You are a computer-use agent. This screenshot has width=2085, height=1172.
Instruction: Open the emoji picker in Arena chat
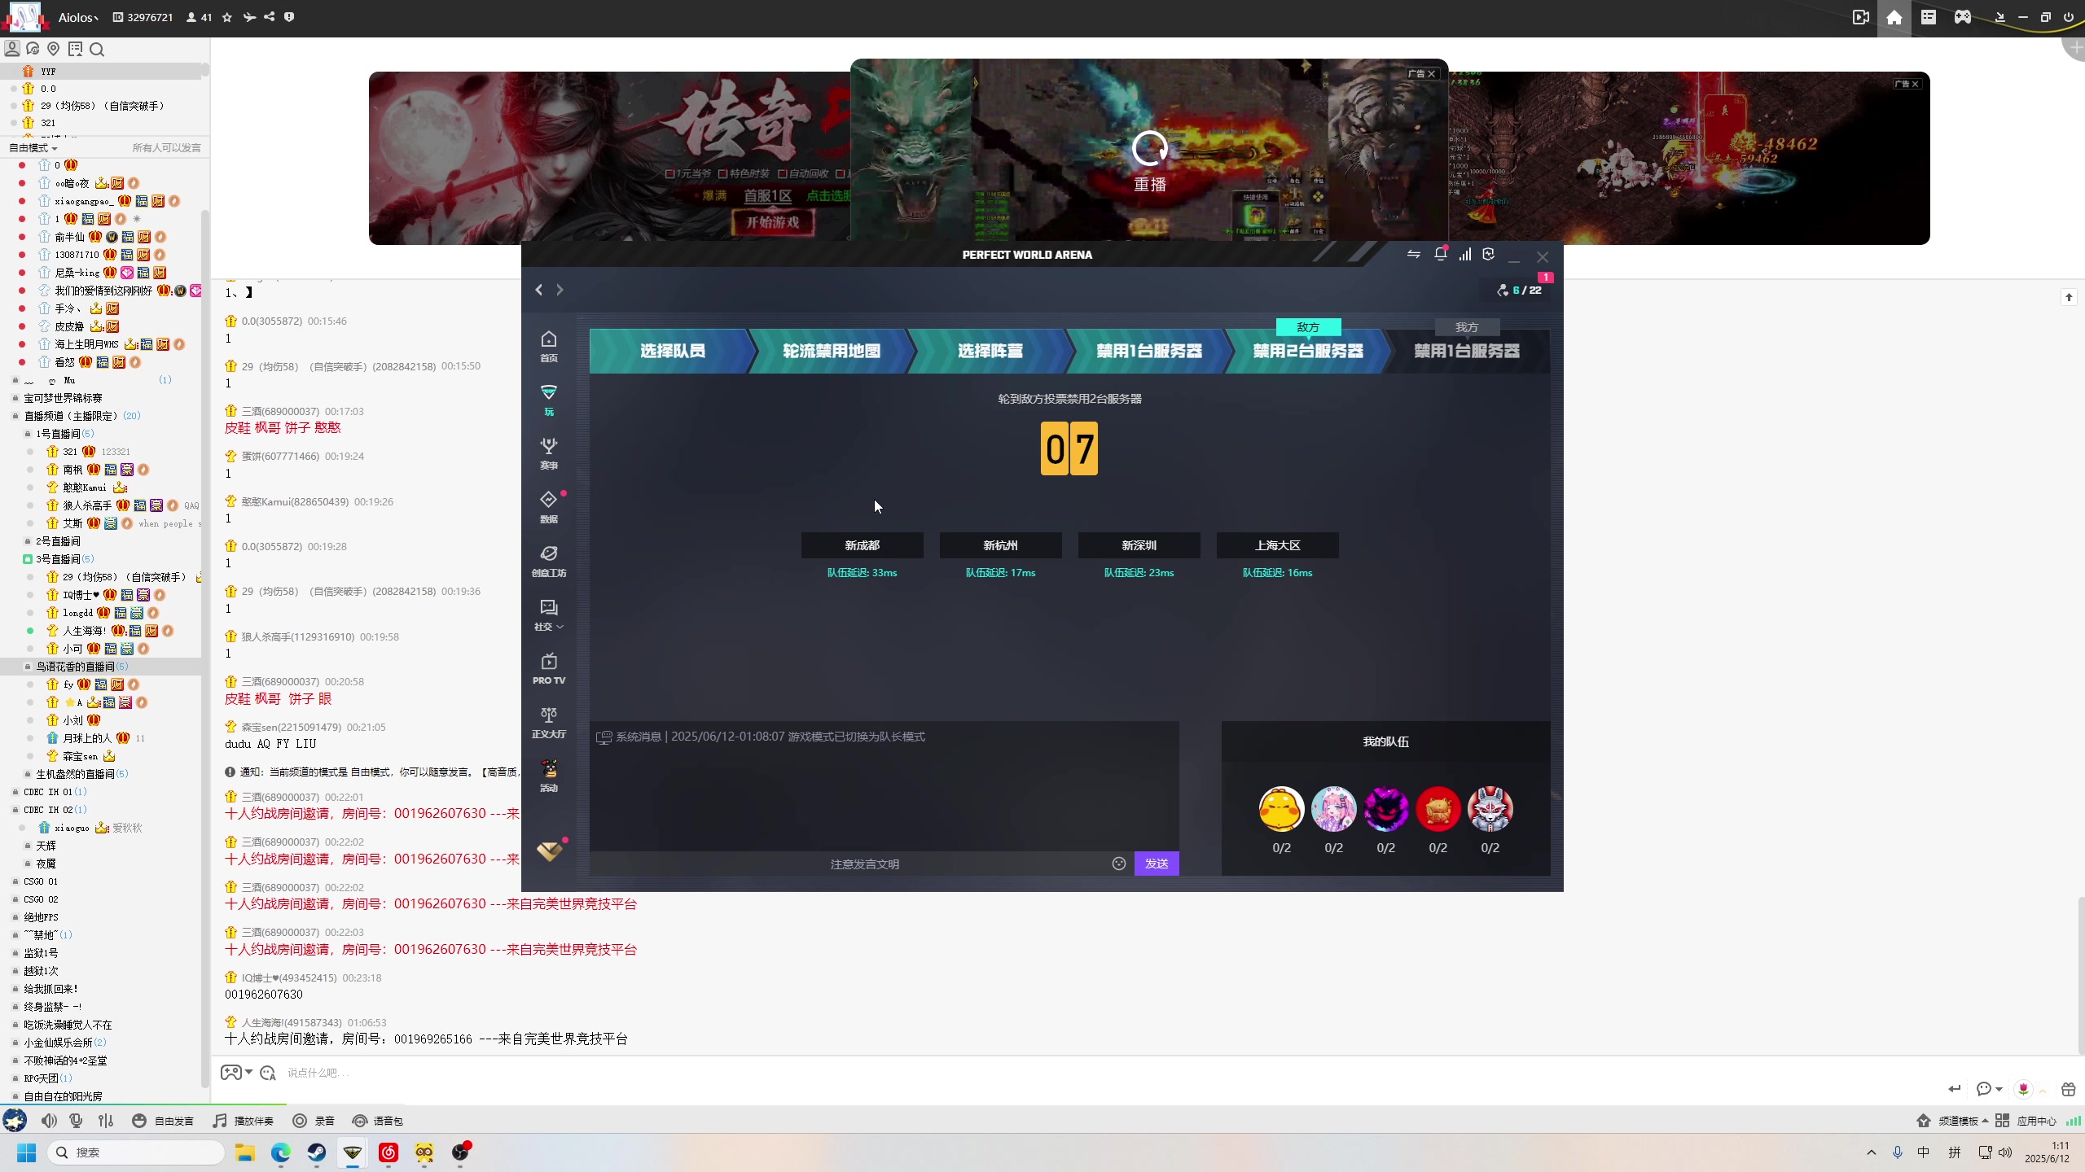(1119, 864)
